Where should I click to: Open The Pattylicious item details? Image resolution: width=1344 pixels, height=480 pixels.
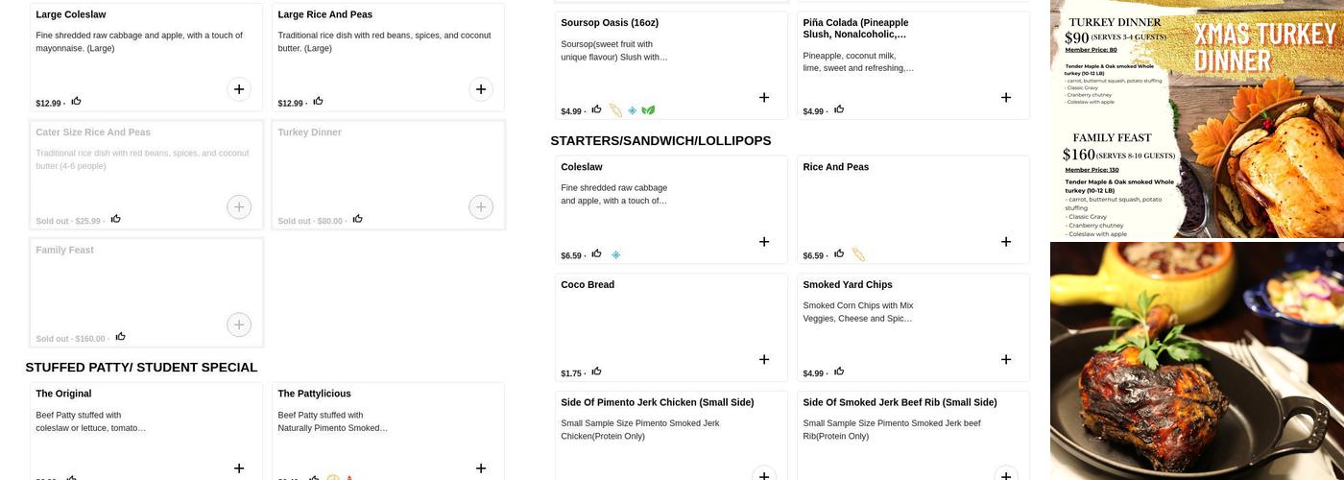point(314,394)
